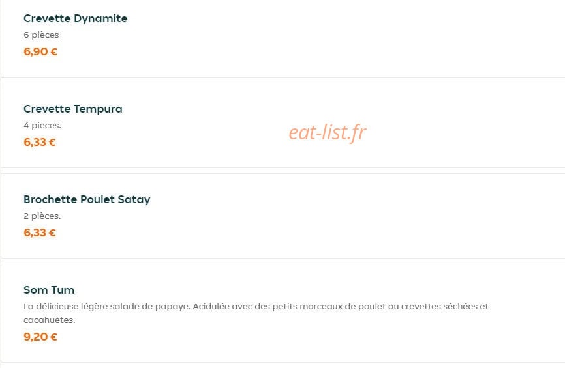Click the Som Tum papaya salad description
565x368 pixels.
(x=256, y=313)
